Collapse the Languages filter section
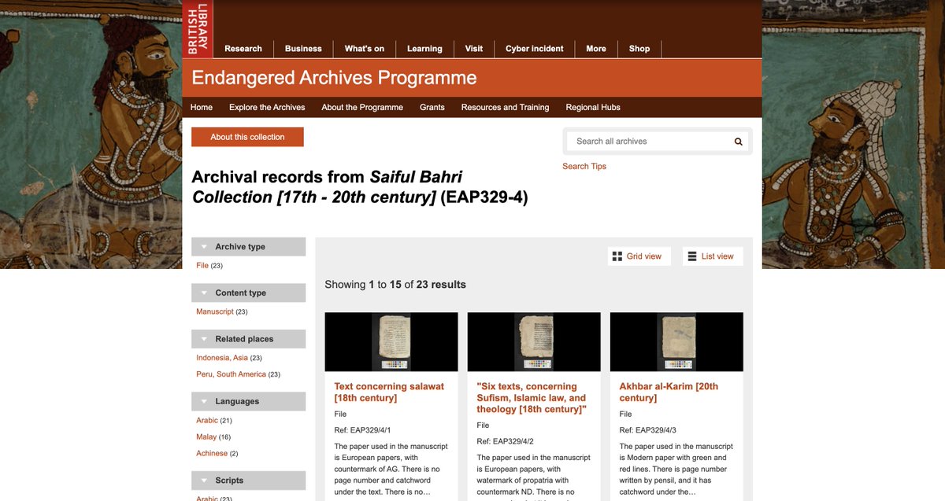Image resolution: width=945 pixels, height=501 pixels. coord(248,401)
